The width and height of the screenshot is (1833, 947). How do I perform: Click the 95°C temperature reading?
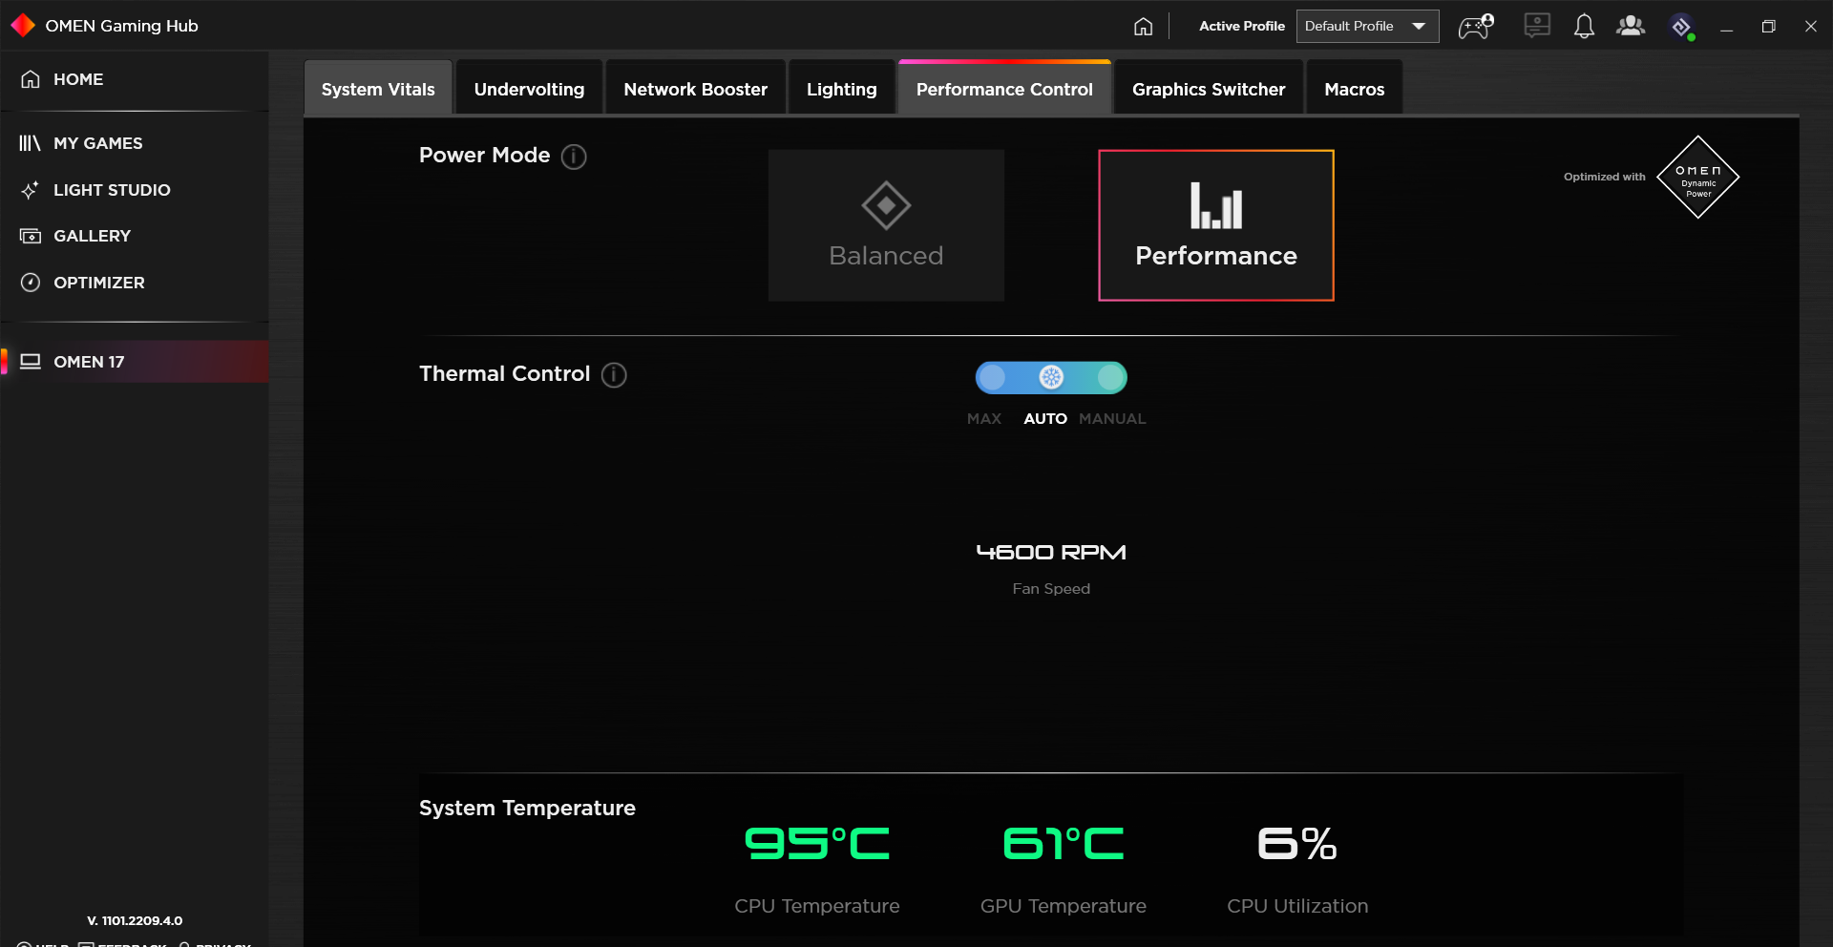coord(817,843)
